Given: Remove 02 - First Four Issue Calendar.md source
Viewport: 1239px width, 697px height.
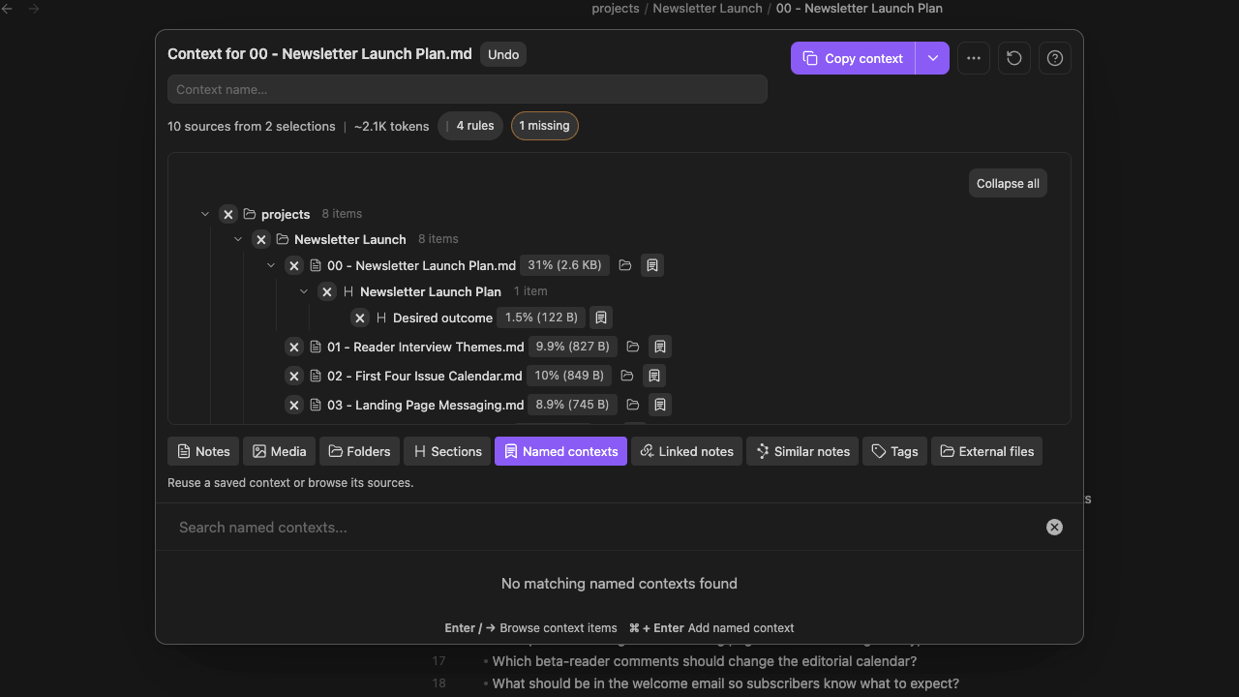Looking at the screenshot, I should tap(294, 376).
